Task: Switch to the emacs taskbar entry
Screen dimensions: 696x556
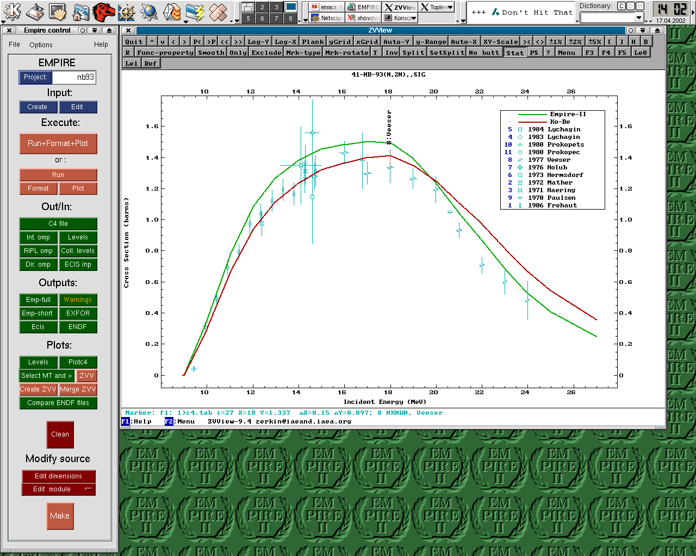Action: coord(327,7)
